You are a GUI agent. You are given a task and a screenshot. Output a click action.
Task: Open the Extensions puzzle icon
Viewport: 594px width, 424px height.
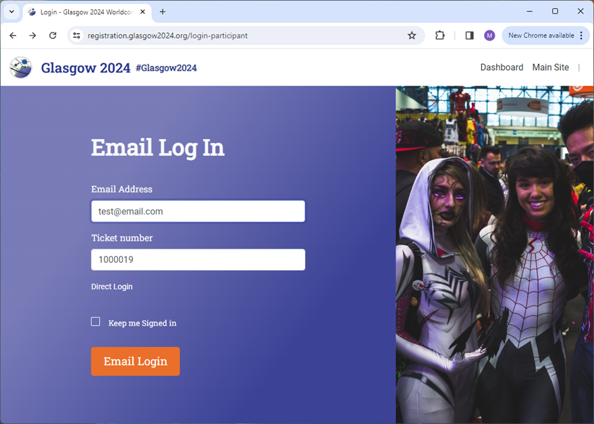[x=440, y=36]
